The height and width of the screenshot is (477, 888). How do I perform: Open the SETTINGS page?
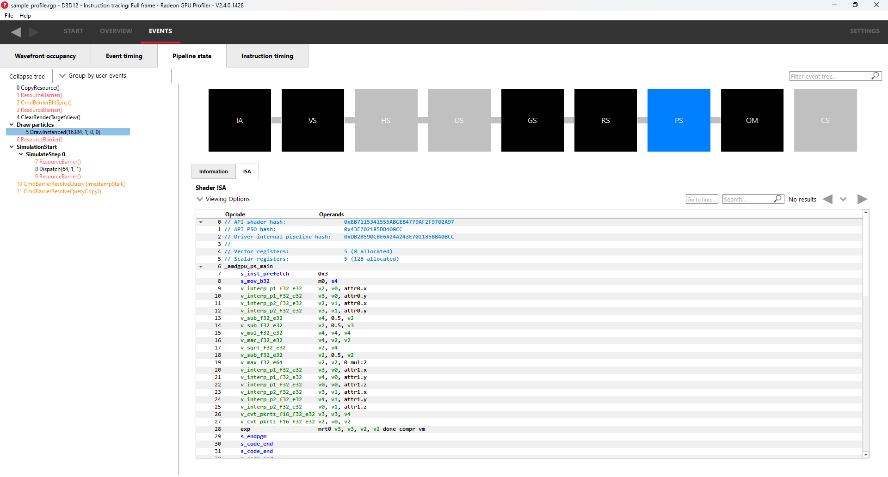(864, 31)
